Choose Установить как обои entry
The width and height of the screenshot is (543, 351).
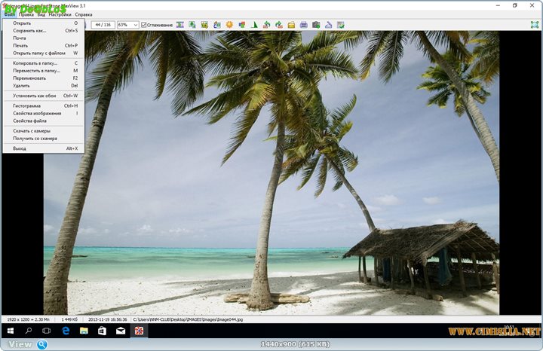tap(43, 96)
